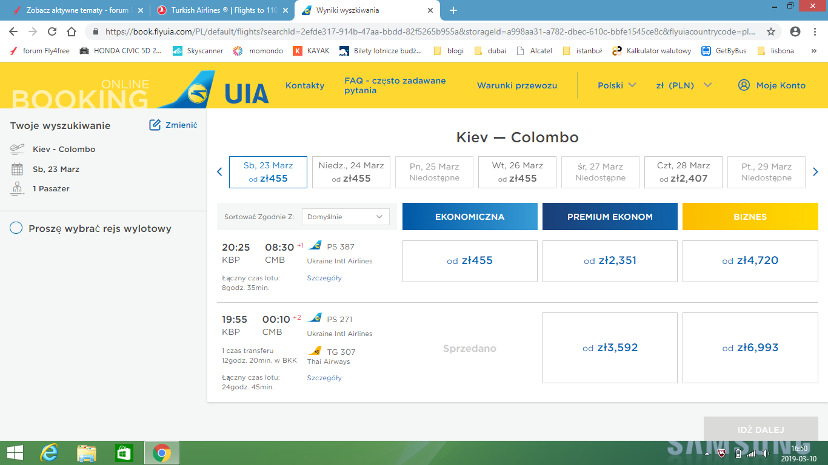This screenshot has width=828, height=465.
Task: Open the momondo bookmark
Action: pyautogui.click(x=258, y=51)
